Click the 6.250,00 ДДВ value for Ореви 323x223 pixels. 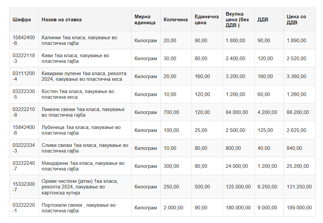(267, 187)
